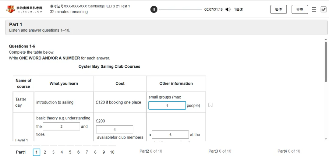Screen dimensions: 329x156
Task: Switch to the Part3 section tab
Action: point(220,151)
